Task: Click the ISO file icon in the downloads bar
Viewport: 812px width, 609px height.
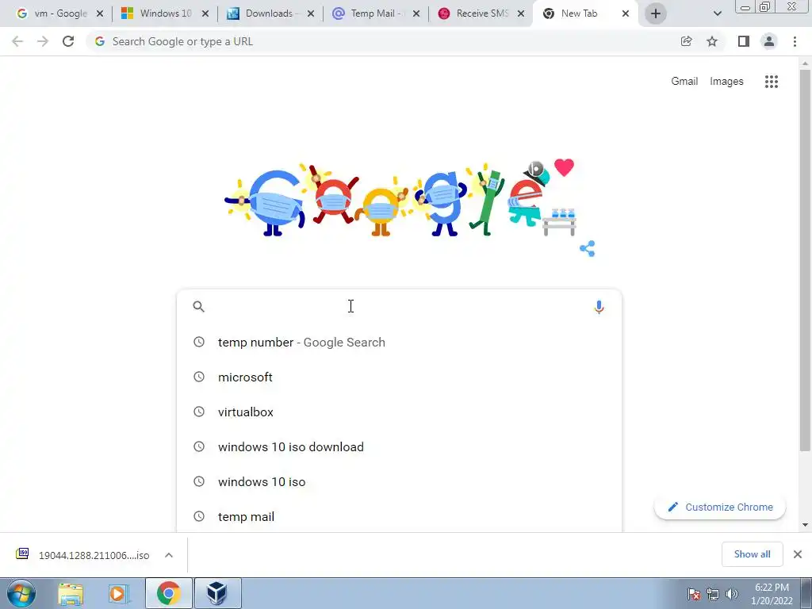Action: pyautogui.click(x=22, y=553)
